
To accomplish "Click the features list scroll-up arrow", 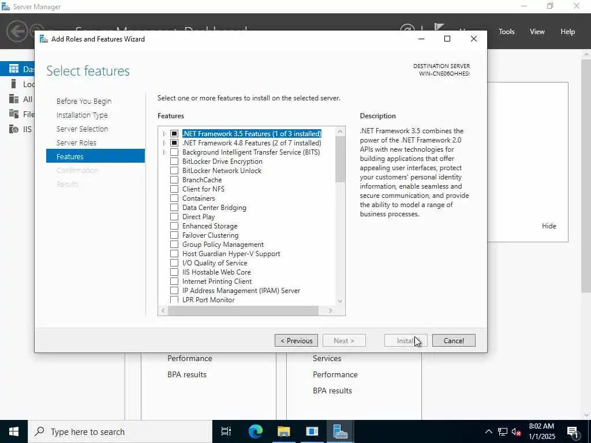I will [x=340, y=132].
